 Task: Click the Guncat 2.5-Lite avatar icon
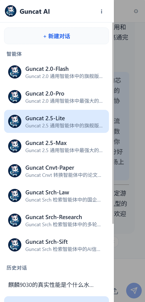tap(15, 121)
